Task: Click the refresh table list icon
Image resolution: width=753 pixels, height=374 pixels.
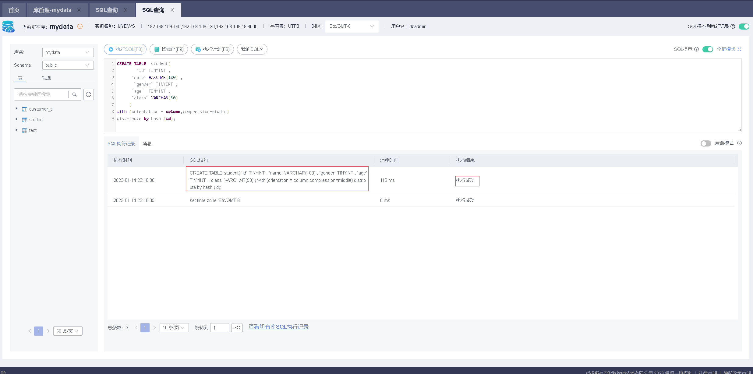Action: pos(88,94)
